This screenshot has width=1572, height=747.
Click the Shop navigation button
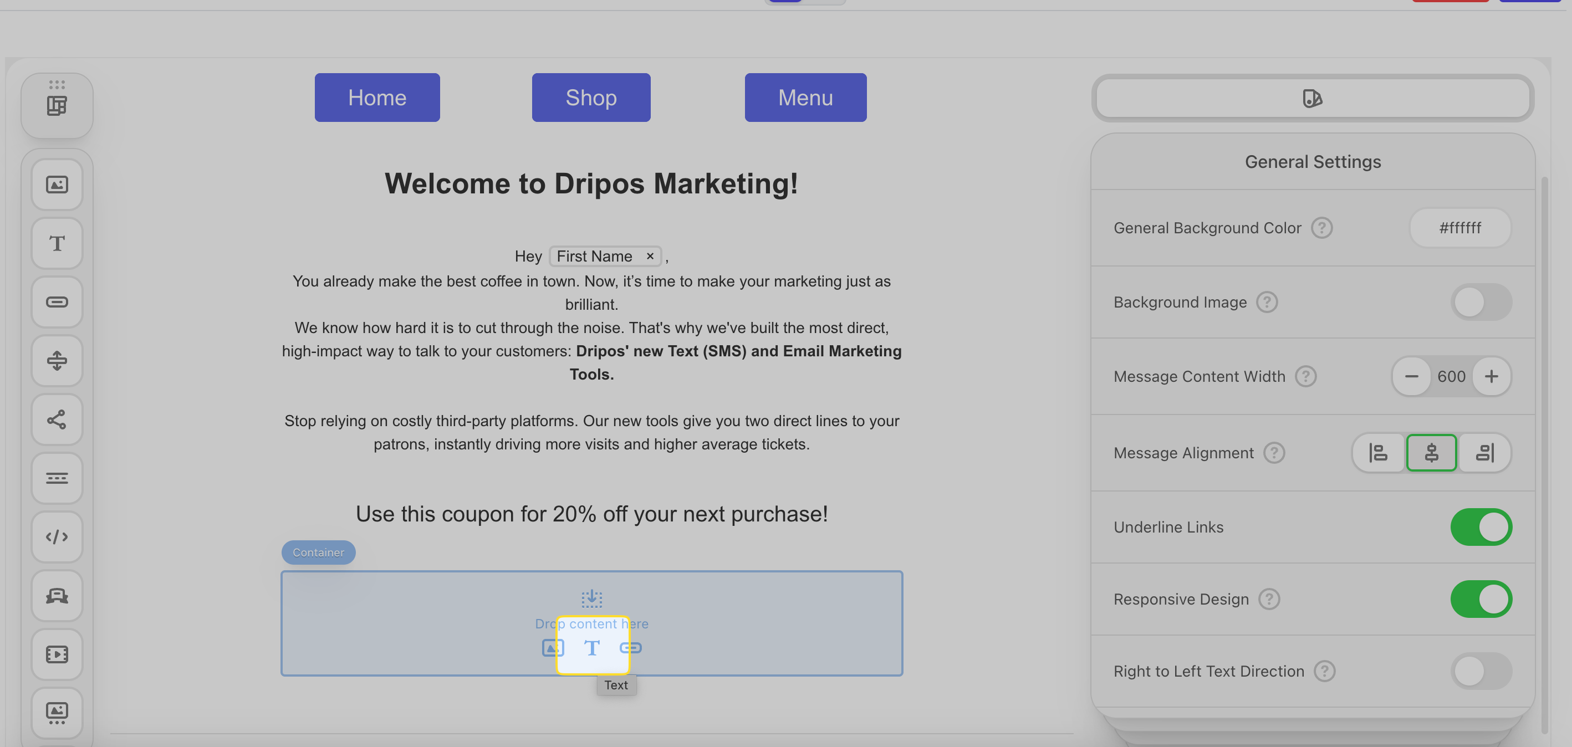tap(591, 98)
